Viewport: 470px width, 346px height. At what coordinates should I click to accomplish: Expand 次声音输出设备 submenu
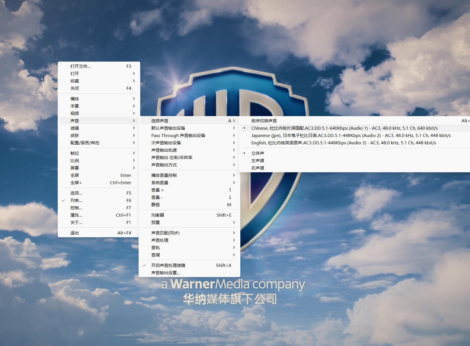(x=189, y=143)
